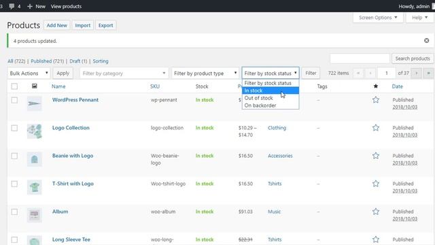The height and width of the screenshot is (245, 435).
Task: Focus the product search input field
Action: coord(360,59)
